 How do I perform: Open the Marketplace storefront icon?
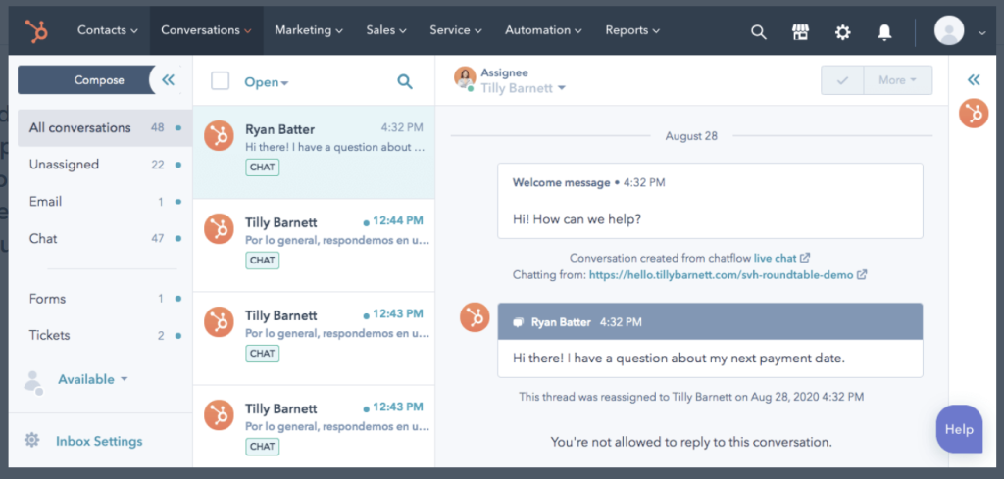tap(800, 32)
